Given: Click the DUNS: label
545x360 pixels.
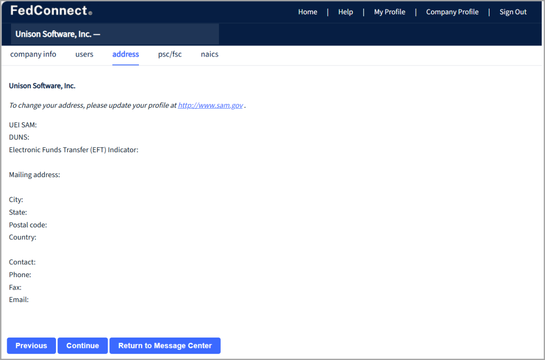Looking at the screenshot, I should point(19,137).
